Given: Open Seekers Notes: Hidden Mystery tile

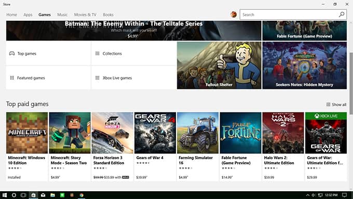Looking at the screenshot, I should point(304,65).
